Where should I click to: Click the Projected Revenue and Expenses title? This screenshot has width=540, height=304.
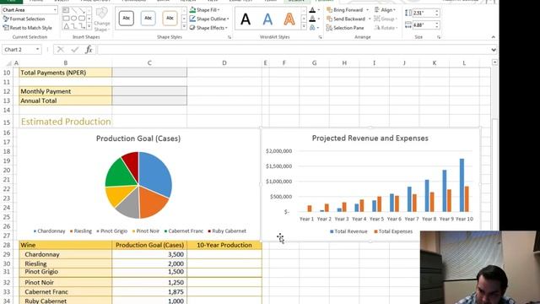point(370,138)
